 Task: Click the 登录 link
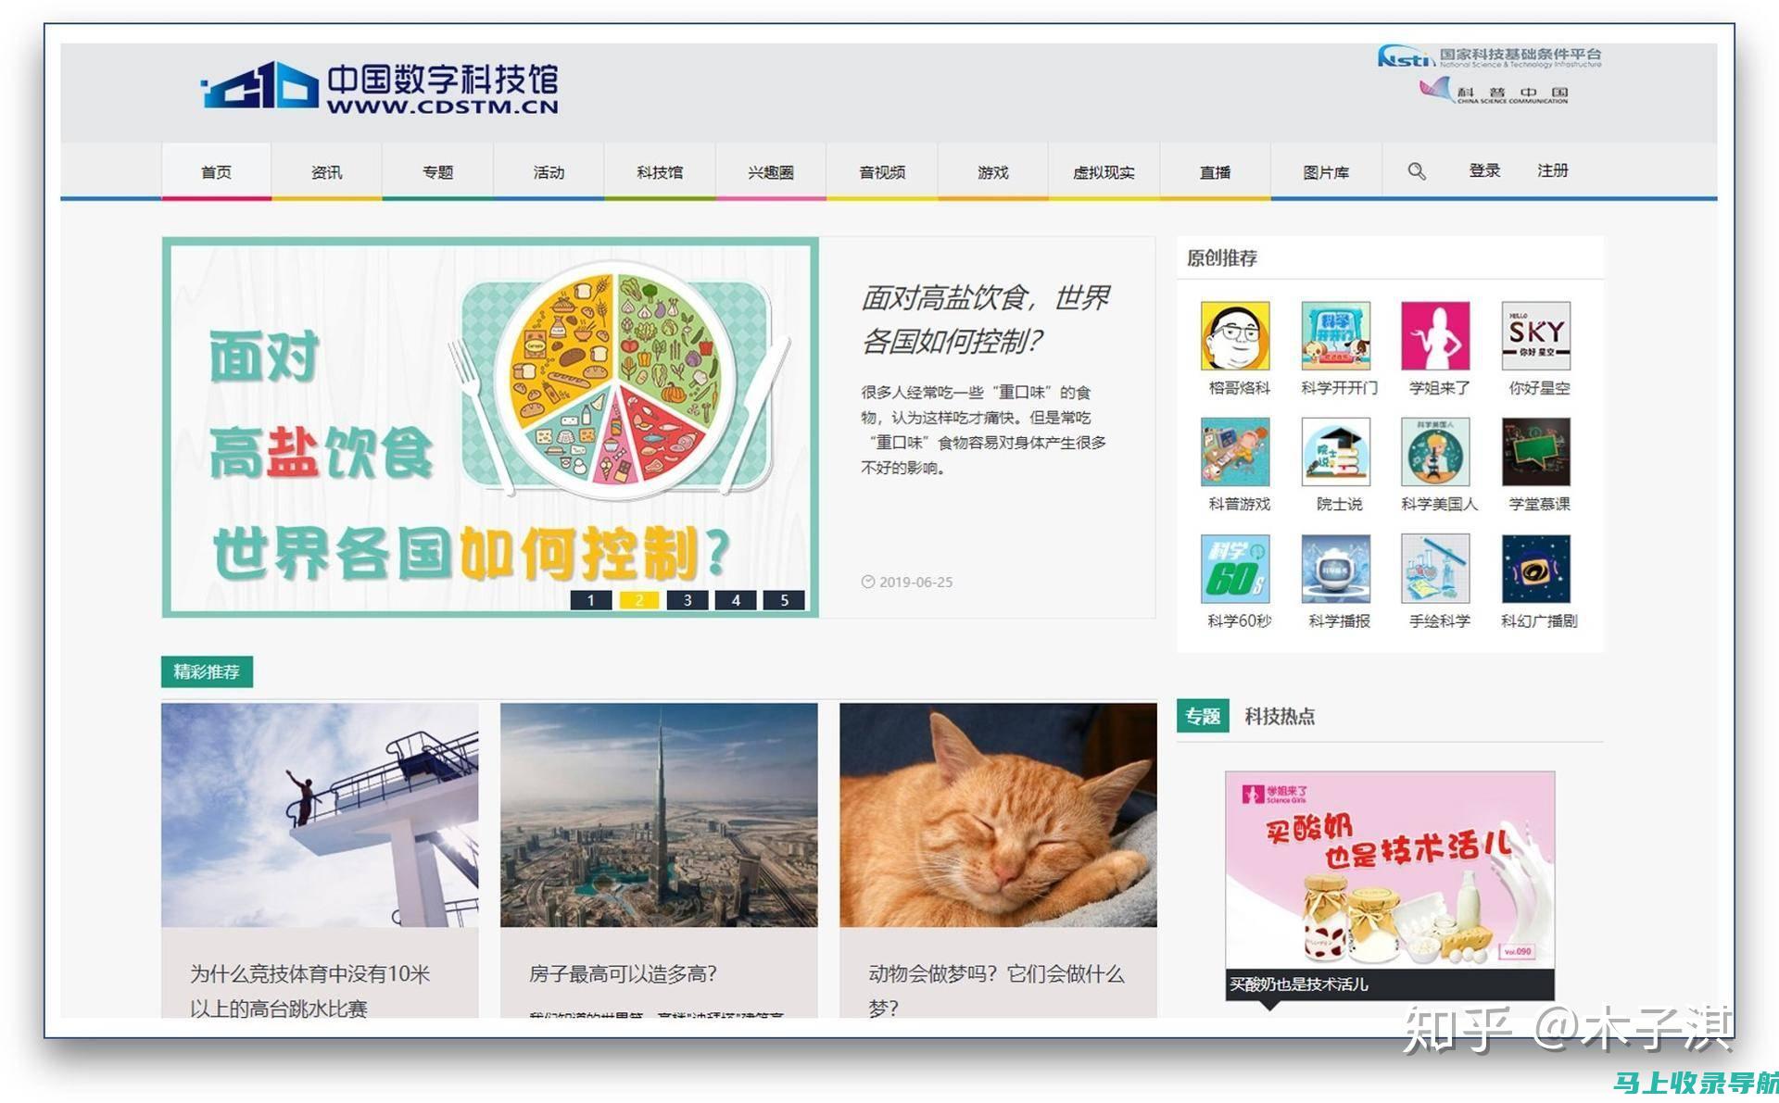1484,171
